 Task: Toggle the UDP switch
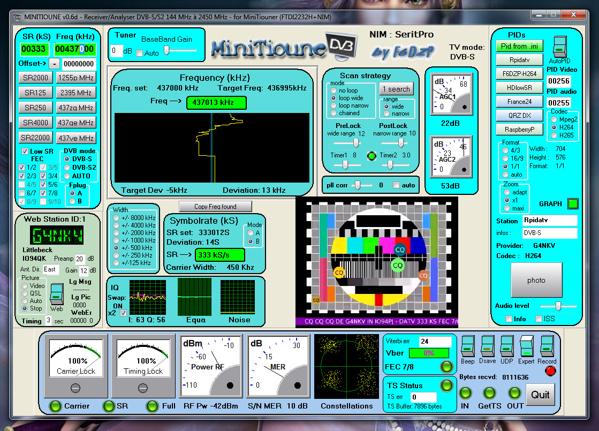506,346
